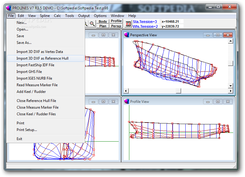The image size is (245, 177).
Task: Click the Sta.Tension=3 label
Action: pyautogui.click(x=145, y=22)
